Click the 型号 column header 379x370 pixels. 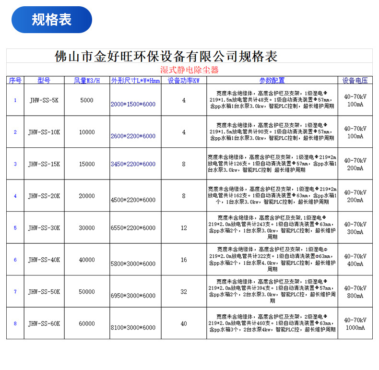(x=44, y=80)
